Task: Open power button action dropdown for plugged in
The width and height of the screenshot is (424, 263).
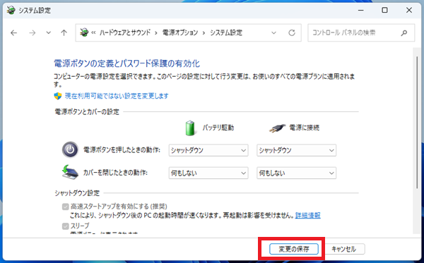Action: click(x=296, y=150)
